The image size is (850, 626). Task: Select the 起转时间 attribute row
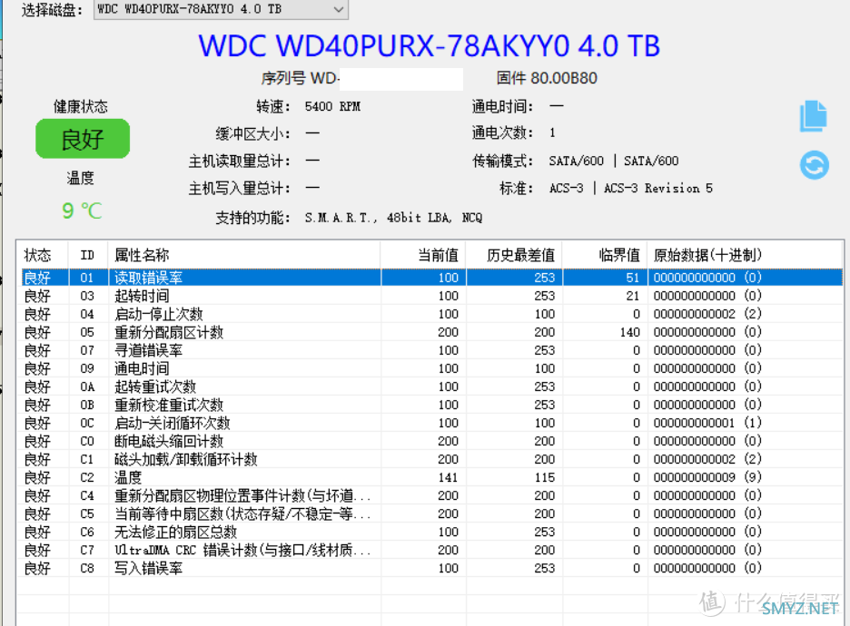click(x=431, y=296)
